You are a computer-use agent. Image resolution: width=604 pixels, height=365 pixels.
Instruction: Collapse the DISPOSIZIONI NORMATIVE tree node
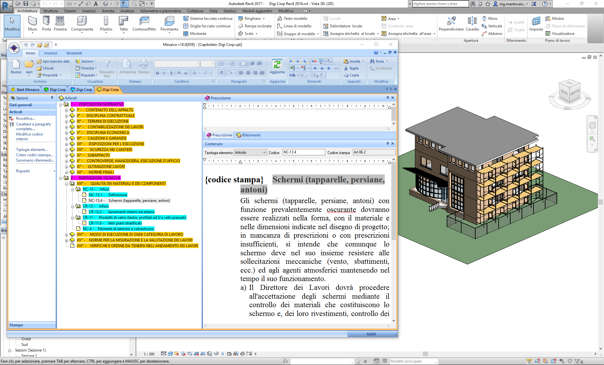[x=61, y=104]
